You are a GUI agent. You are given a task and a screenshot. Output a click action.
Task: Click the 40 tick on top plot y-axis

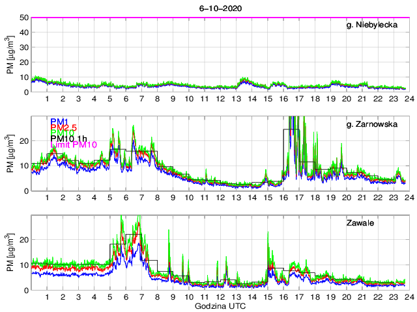(x=23, y=32)
